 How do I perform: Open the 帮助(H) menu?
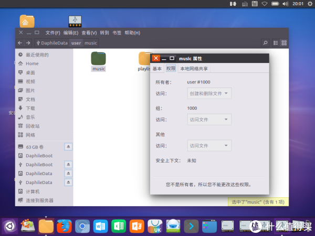(132, 33)
